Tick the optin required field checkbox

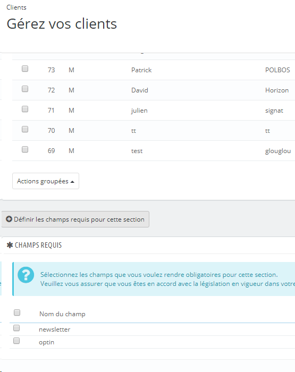[x=16, y=341]
